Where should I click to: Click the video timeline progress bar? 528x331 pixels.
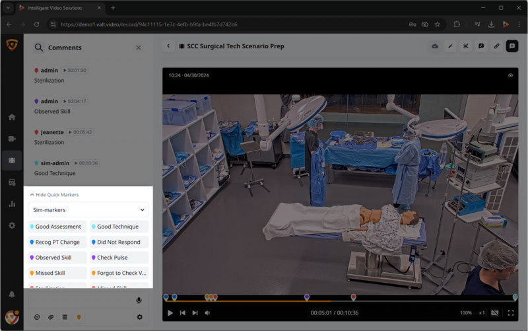point(340,301)
